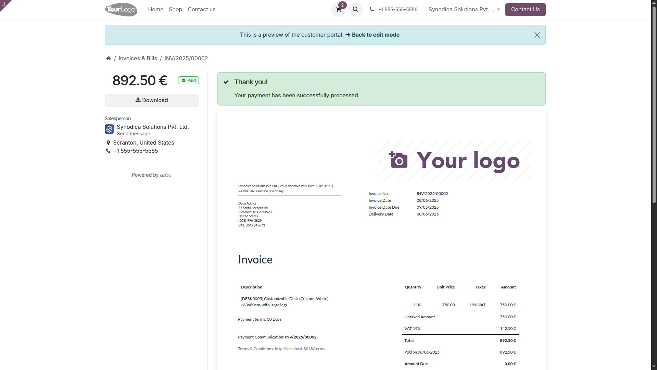Viewport: 657px width, 370px height.
Task: Click the search magnifier icon
Action: tap(356, 10)
